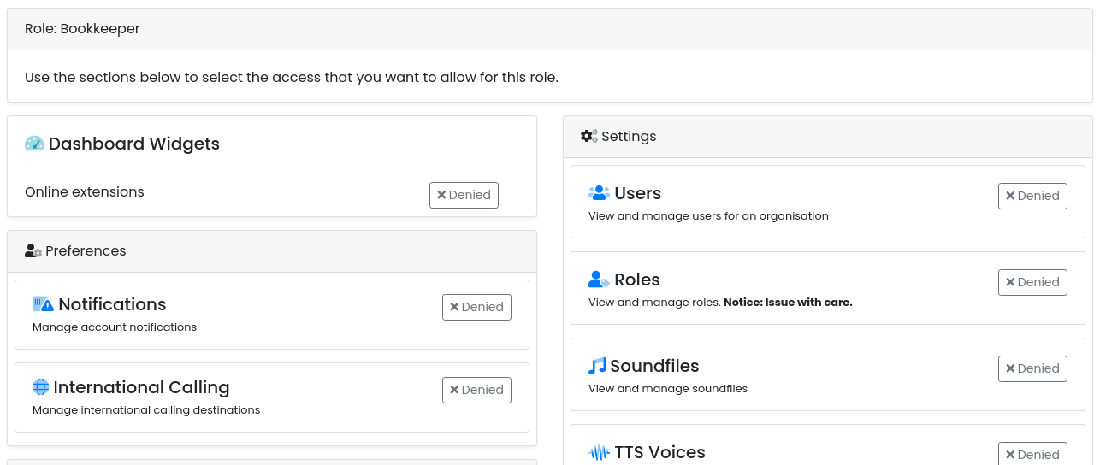Screen dimensions: 1100x465
Task: Click View and manage soundfiles text
Action: [x=668, y=388]
